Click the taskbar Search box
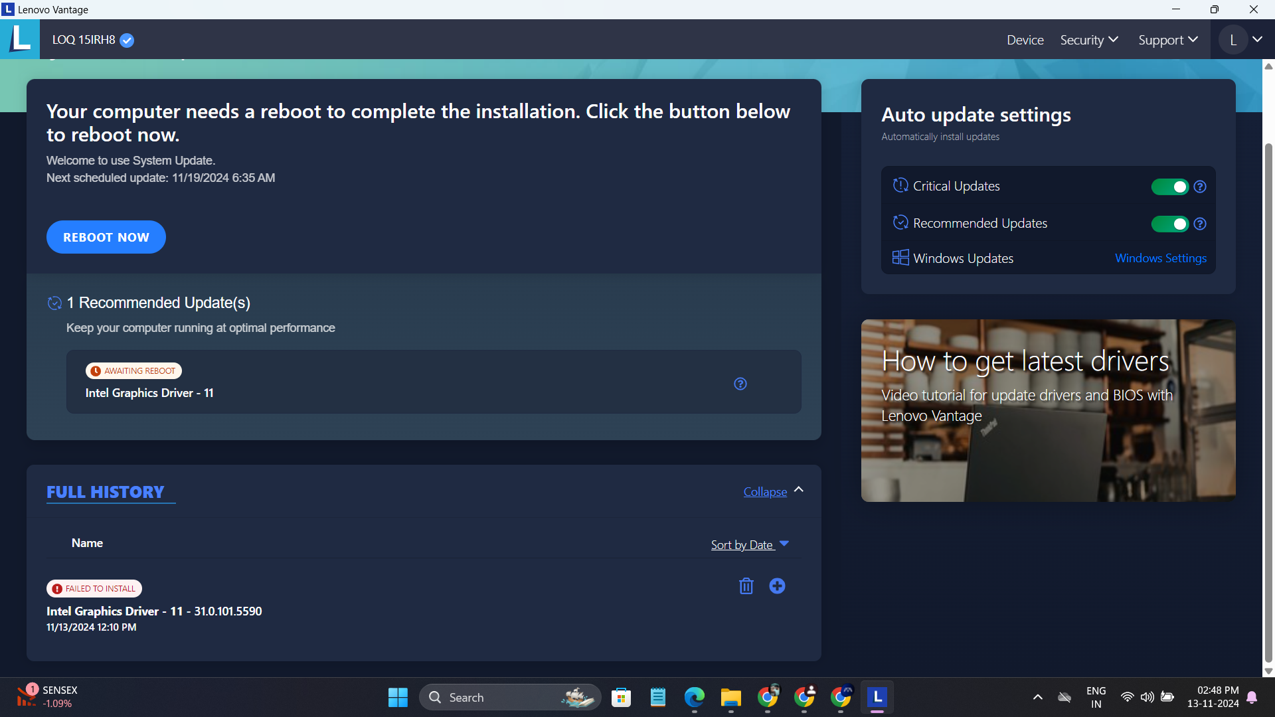The image size is (1275, 717). pos(510,697)
